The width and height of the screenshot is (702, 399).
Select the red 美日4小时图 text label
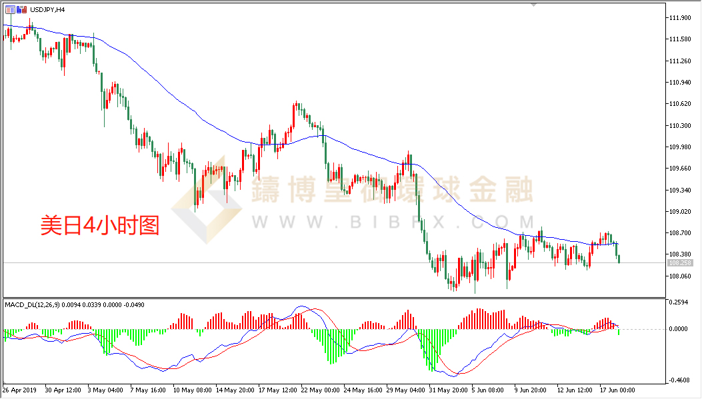tap(100, 226)
